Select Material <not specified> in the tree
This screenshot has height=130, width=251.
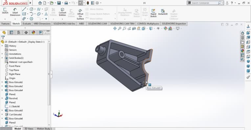(x=21, y=62)
